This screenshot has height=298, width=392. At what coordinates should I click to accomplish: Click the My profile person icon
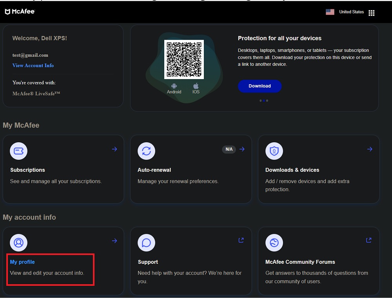pyautogui.click(x=18, y=243)
